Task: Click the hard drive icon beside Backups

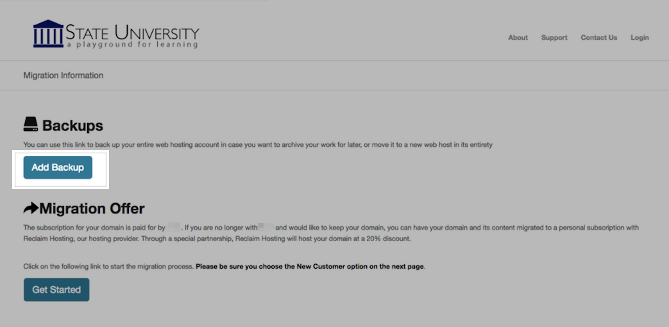Action: click(31, 124)
